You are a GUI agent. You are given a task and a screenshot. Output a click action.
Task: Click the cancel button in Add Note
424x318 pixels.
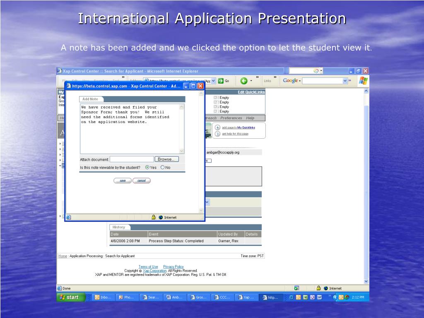click(142, 181)
